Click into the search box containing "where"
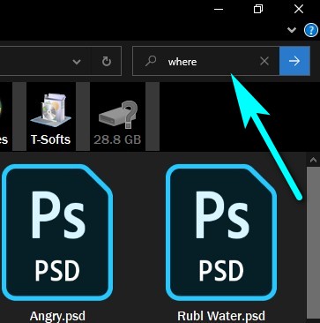The image size is (320, 323). click(x=205, y=61)
